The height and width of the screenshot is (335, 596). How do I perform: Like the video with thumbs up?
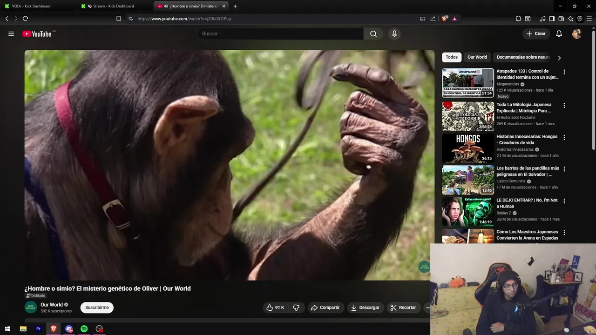[x=275, y=308]
